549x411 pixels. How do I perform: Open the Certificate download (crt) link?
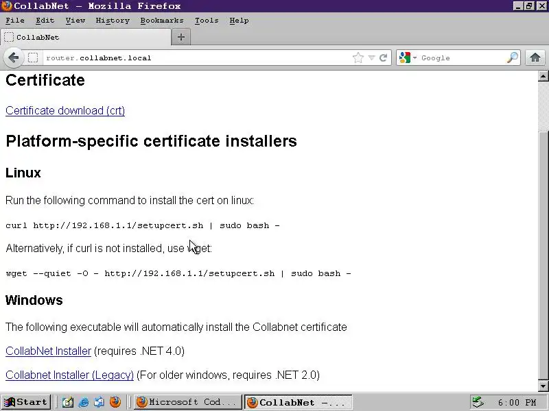pos(65,110)
